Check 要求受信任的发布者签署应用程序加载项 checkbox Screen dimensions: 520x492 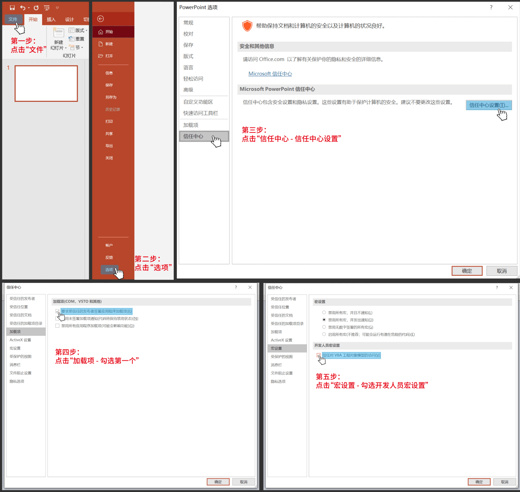[x=57, y=311]
